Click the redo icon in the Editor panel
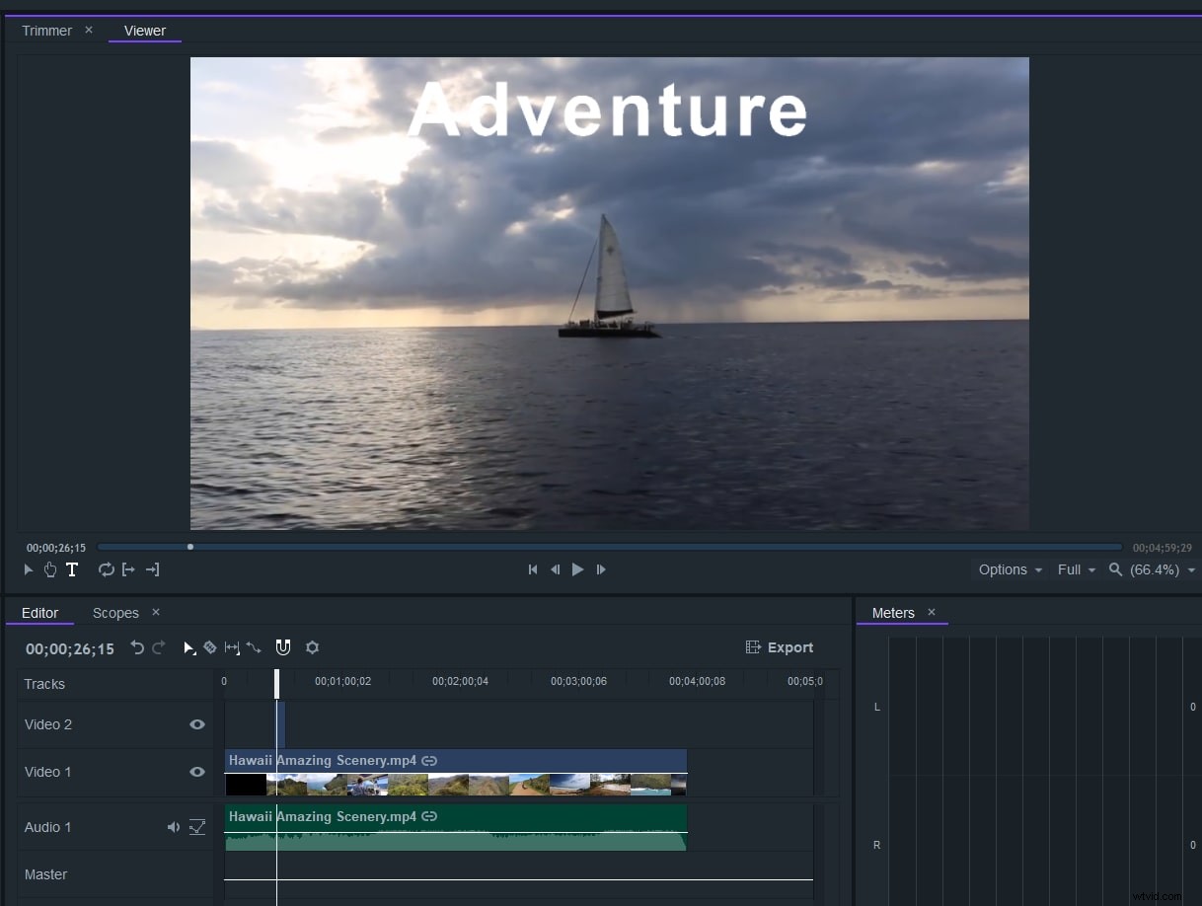Image resolution: width=1202 pixels, height=906 pixels. click(159, 648)
